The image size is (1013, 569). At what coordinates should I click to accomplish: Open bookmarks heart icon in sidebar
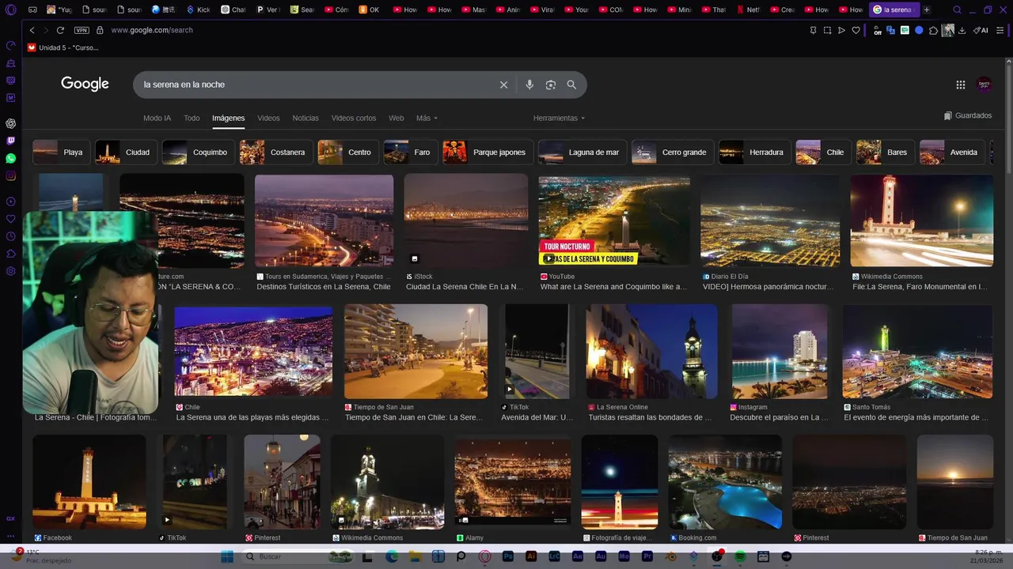(x=10, y=219)
